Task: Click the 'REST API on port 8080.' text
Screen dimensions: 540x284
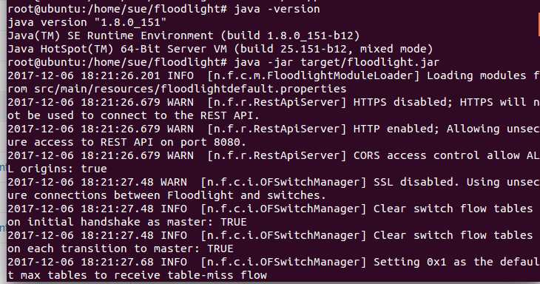Action: click(174, 142)
